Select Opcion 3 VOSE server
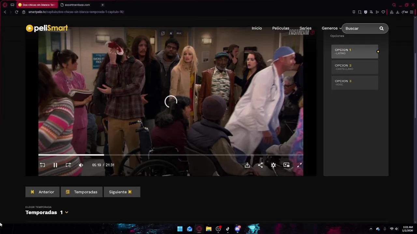Image resolution: width=417 pixels, height=234 pixels. coord(354,83)
